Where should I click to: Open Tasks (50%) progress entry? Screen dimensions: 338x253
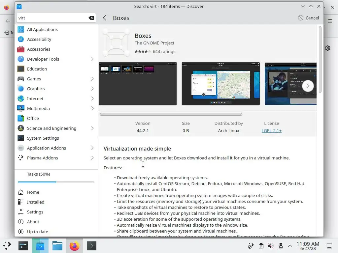click(x=38, y=174)
